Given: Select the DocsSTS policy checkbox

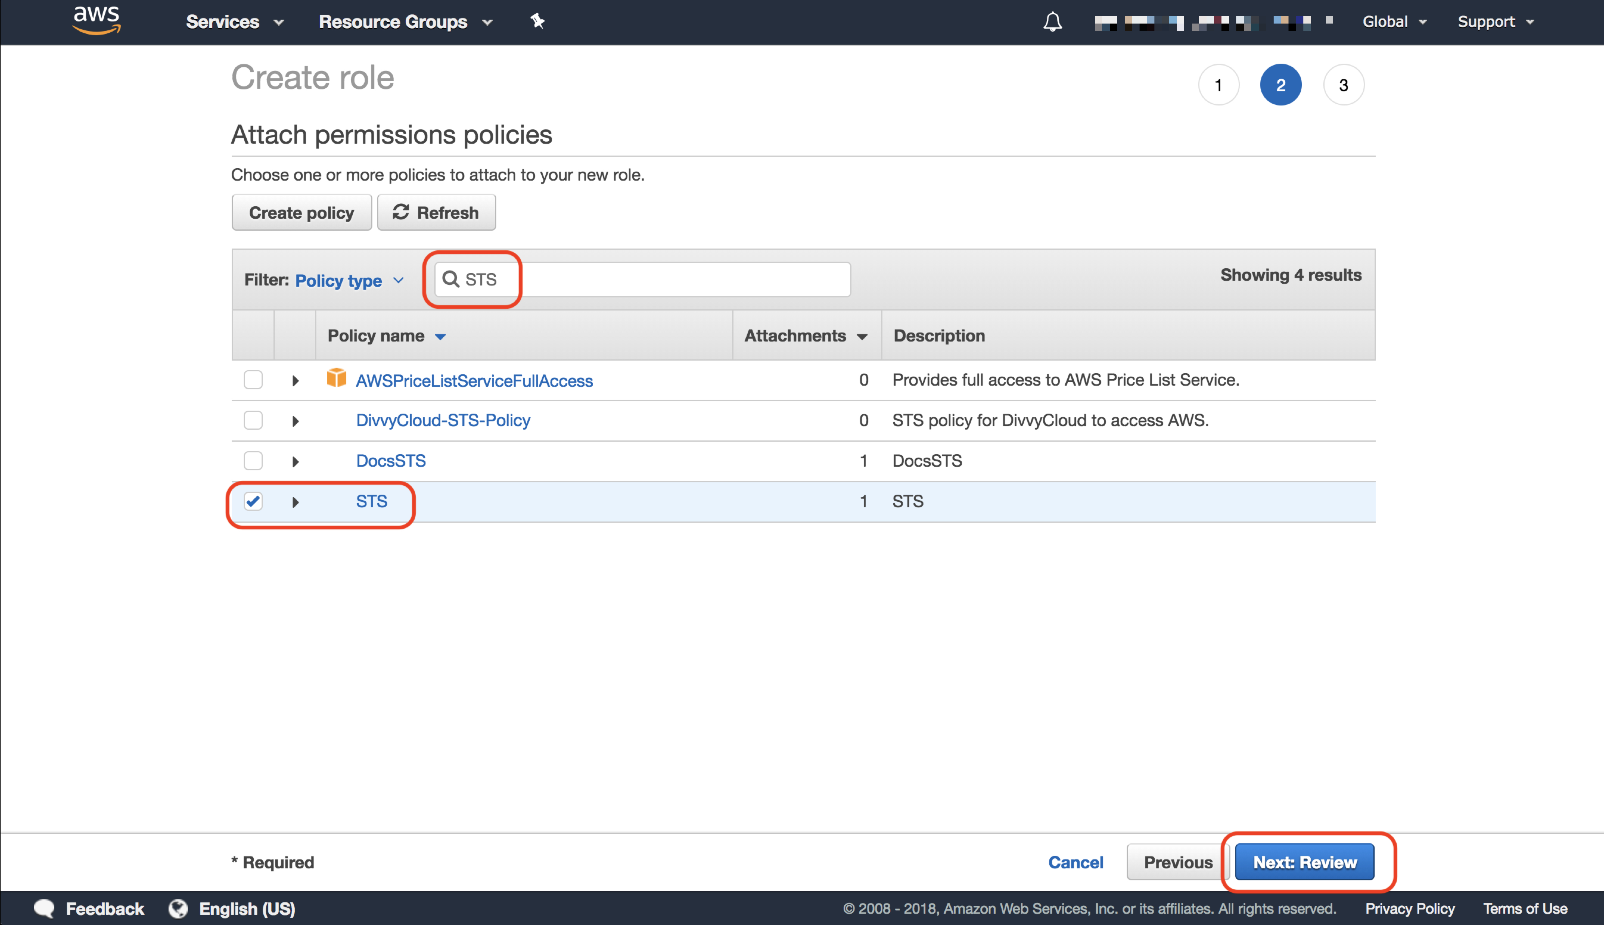Looking at the screenshot, I should (253, 461).
